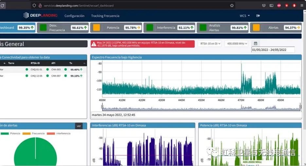
Task: Open the WCS user dropdown
Action: click(244, 16)
